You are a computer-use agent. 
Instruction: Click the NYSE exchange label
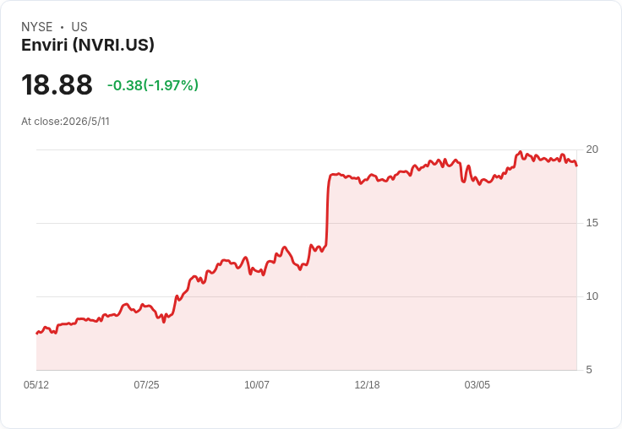tap(37, 27)
